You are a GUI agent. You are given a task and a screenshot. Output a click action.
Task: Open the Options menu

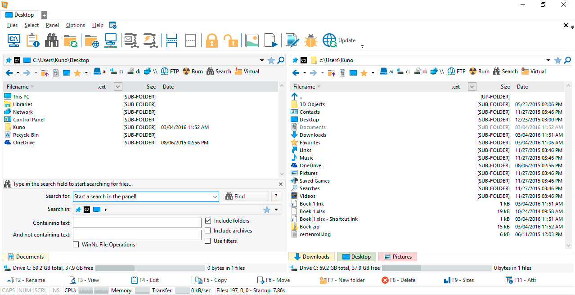pyautogui.click(x=75, y=25)
